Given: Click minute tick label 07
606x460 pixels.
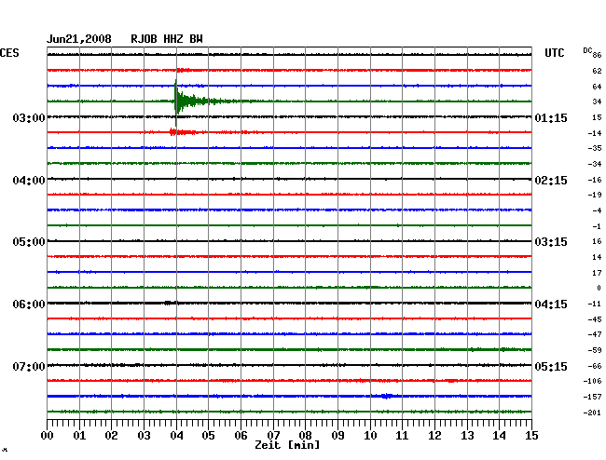Looking at the screenshot, I should point(273,436).
